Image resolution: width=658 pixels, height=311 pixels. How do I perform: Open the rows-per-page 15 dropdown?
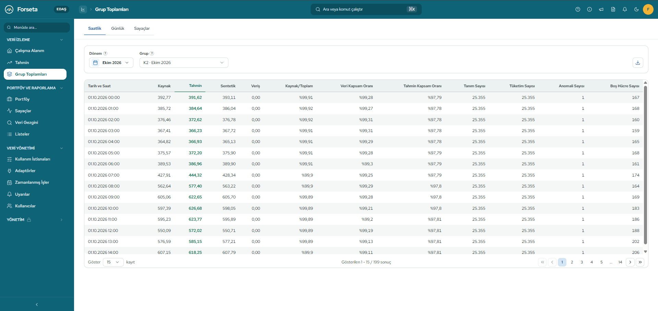(113, 262)
